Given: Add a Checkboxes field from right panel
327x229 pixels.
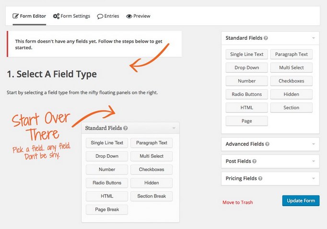Looking at the screenshot, I should tap(292, 81).
